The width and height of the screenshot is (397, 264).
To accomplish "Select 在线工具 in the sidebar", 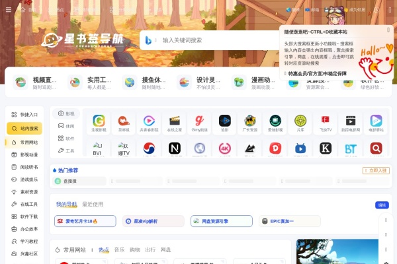I will pos(24,204).
